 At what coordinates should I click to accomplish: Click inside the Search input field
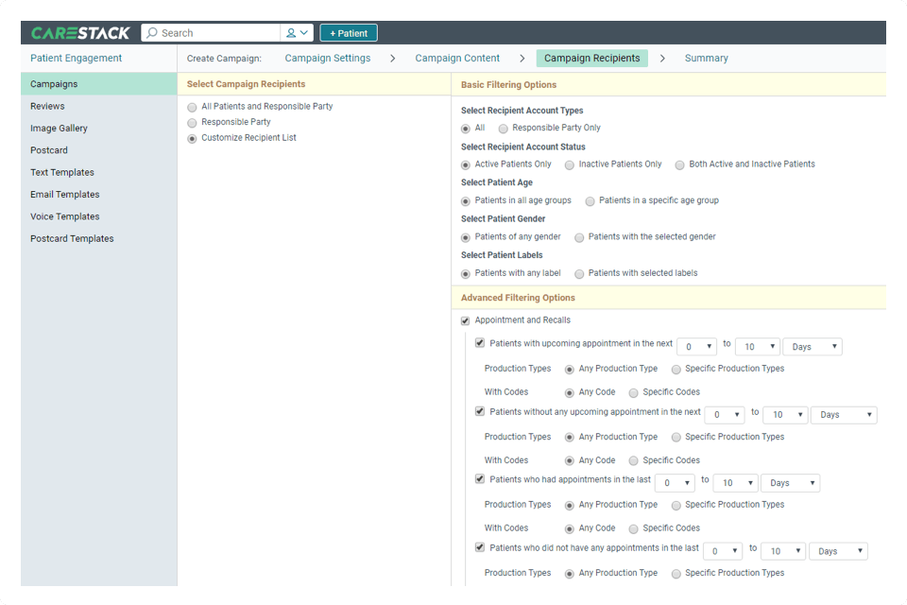pos(217,32)
